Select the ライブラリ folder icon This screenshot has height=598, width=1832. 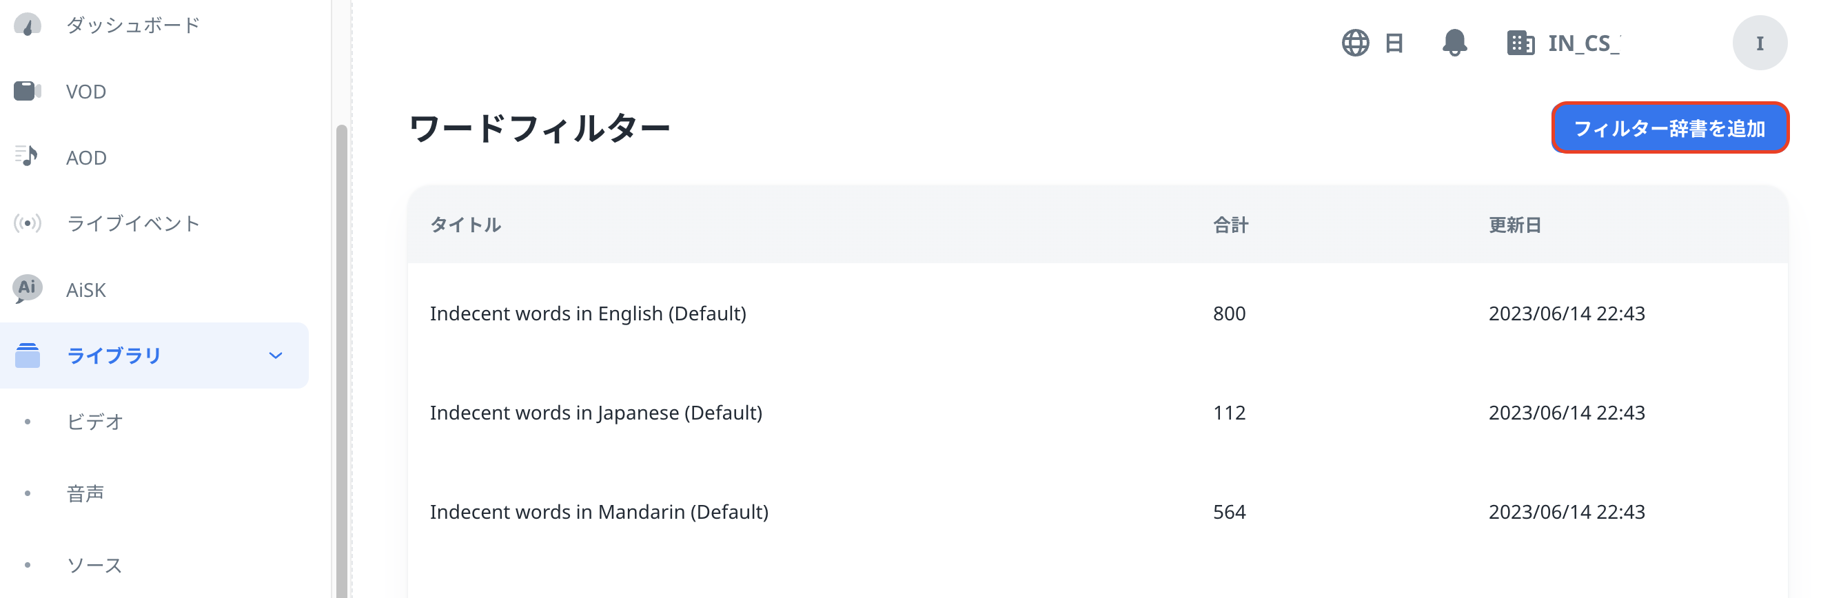click(28, 355)
